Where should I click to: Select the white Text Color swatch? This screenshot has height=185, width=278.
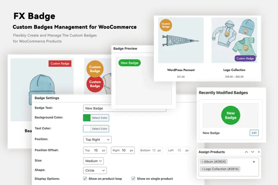[87, 128]
